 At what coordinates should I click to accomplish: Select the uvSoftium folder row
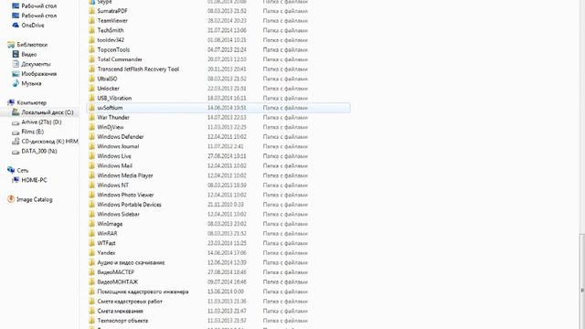coord(218,108)
